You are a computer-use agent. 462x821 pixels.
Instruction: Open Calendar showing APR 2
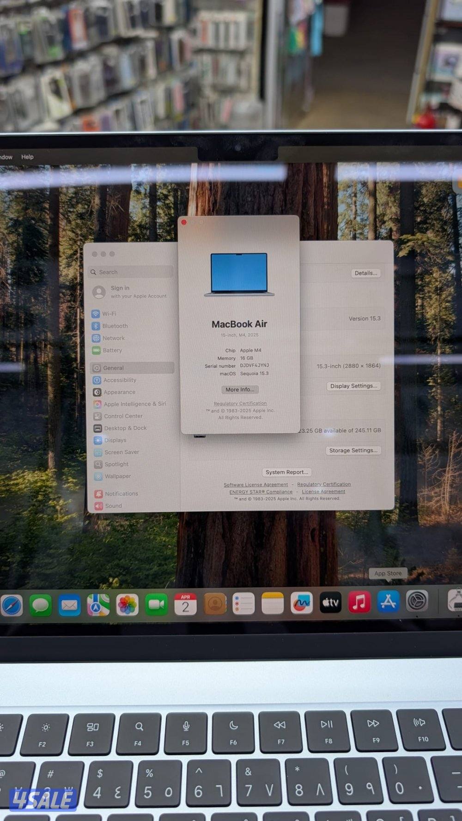coord(185,604)
